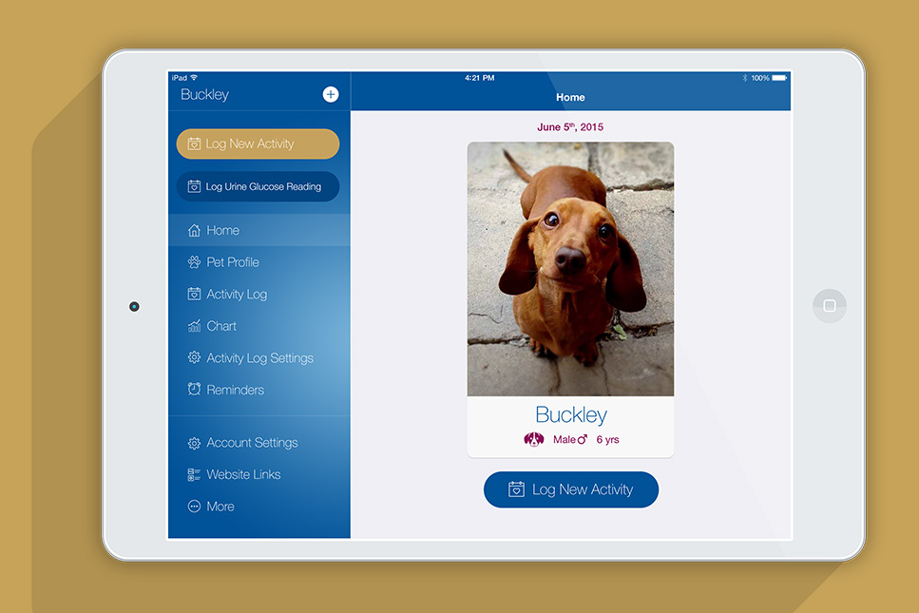Select More in the sidebar
919x613 pixels.
pos(259,507)
